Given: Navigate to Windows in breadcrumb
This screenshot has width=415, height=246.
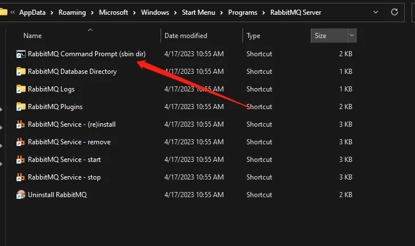Looking at the screenshot, I should point(155,12).
